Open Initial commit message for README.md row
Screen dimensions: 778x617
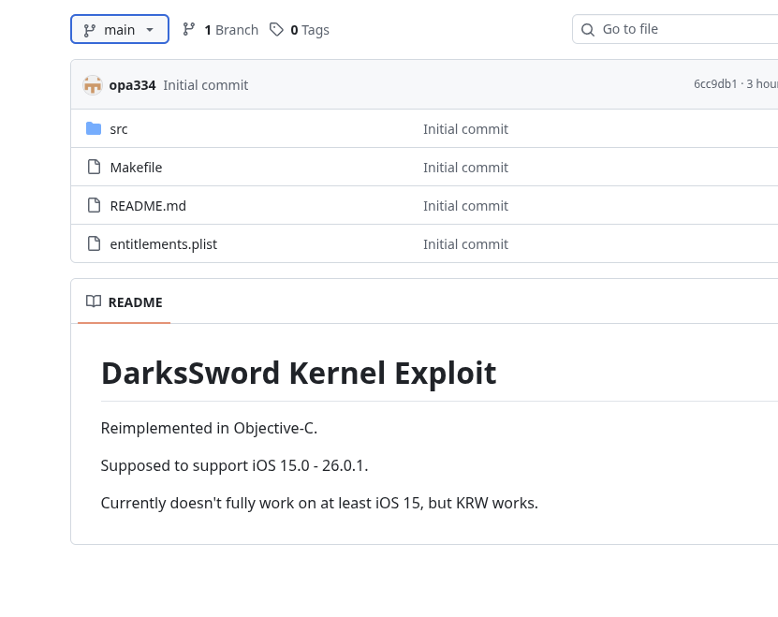pos(465,205)
